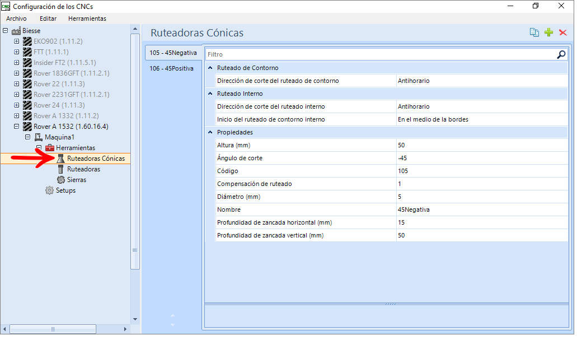This screenshot has width=577, height=340.
Task: Open the Herramientas menu
Action: coord(87,19)
